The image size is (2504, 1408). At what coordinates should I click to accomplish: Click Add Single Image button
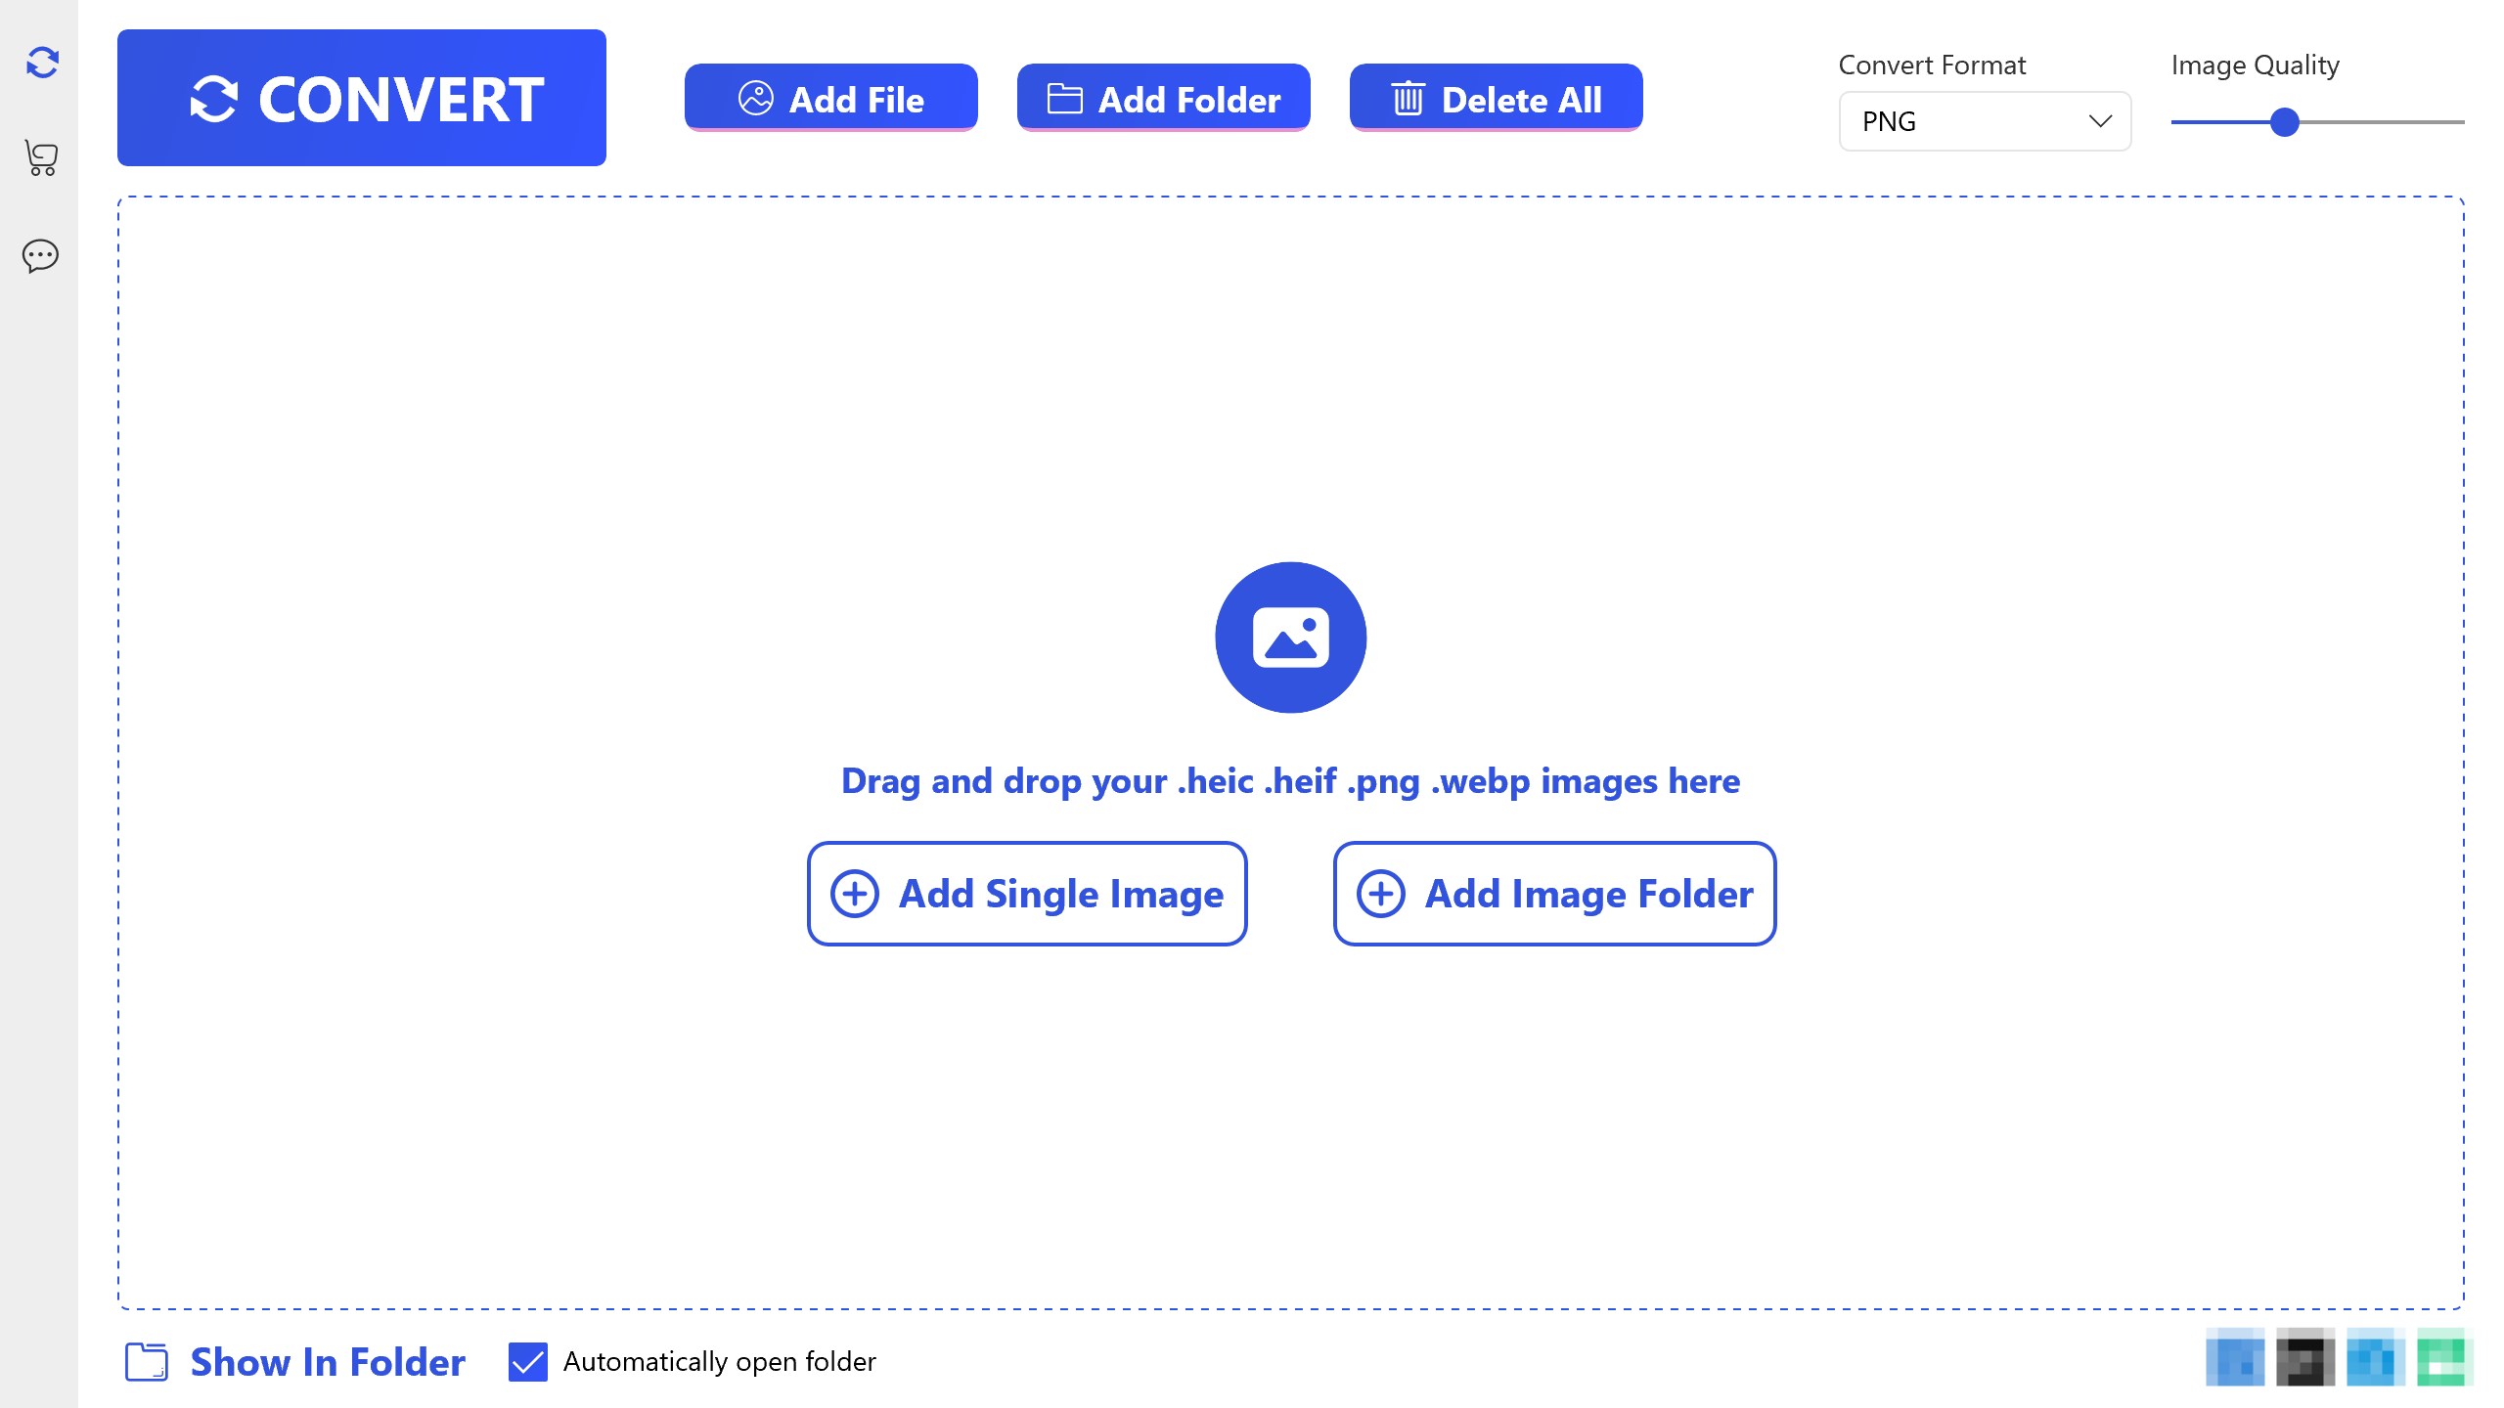pos(1027,894)
